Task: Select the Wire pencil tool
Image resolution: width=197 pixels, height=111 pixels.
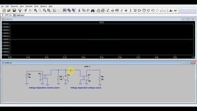Action: click(x=108, y=10)
